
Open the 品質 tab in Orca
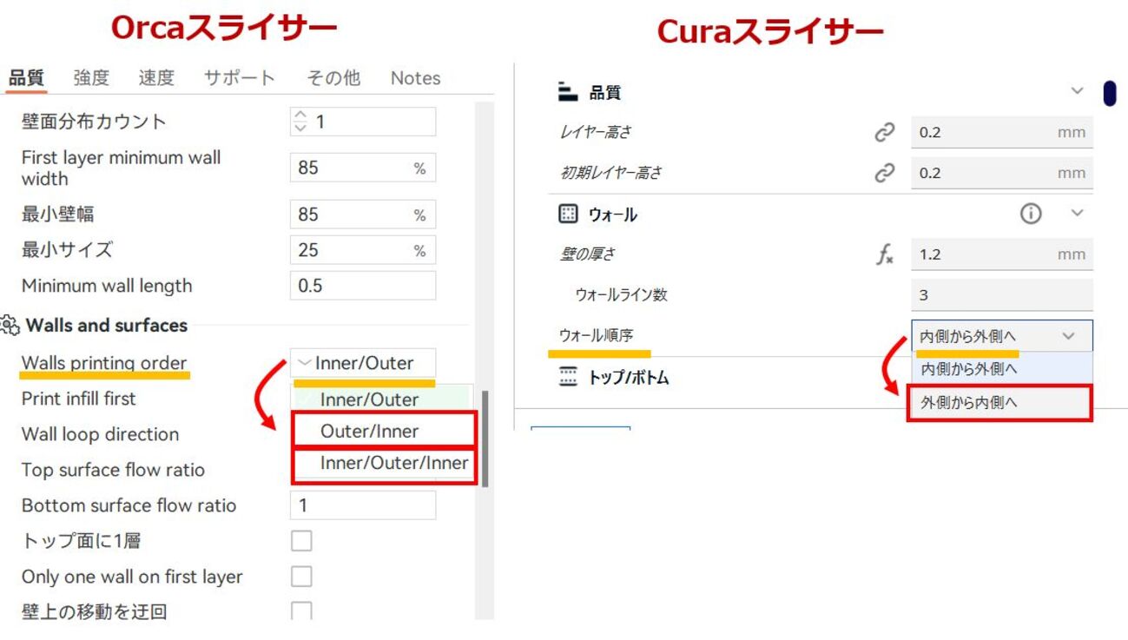pos(26,78)
